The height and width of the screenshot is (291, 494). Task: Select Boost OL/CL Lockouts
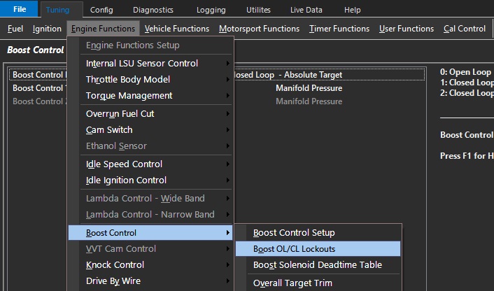click(294, 248)
